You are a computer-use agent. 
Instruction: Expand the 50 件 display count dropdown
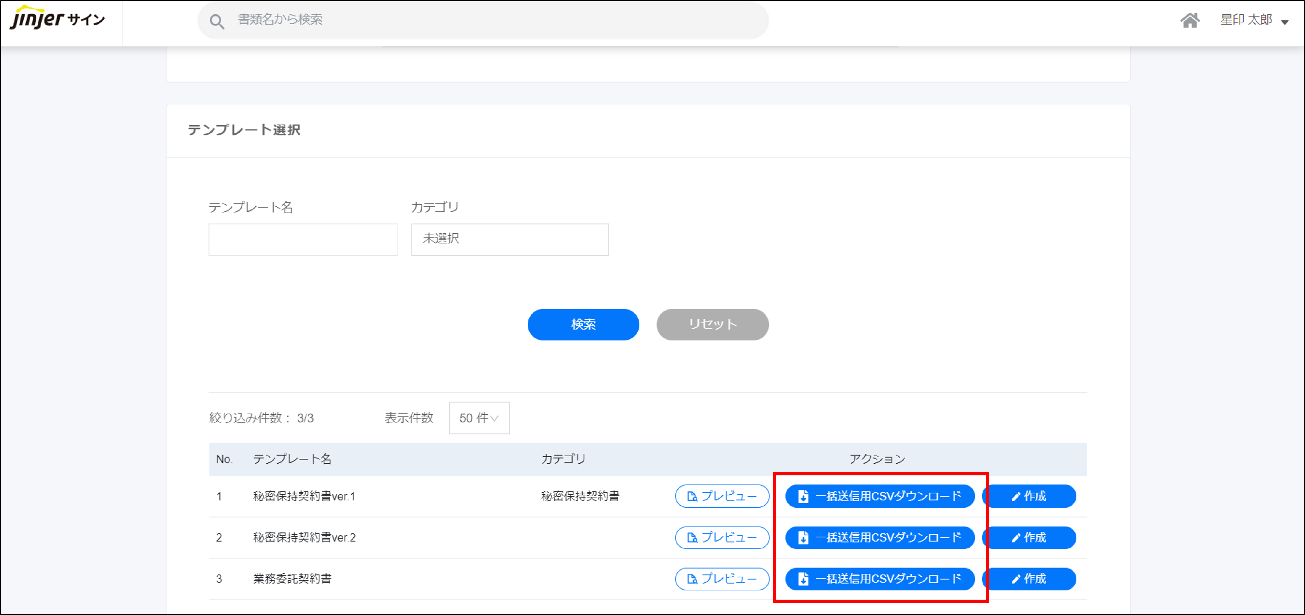click(x=479, y=418)
